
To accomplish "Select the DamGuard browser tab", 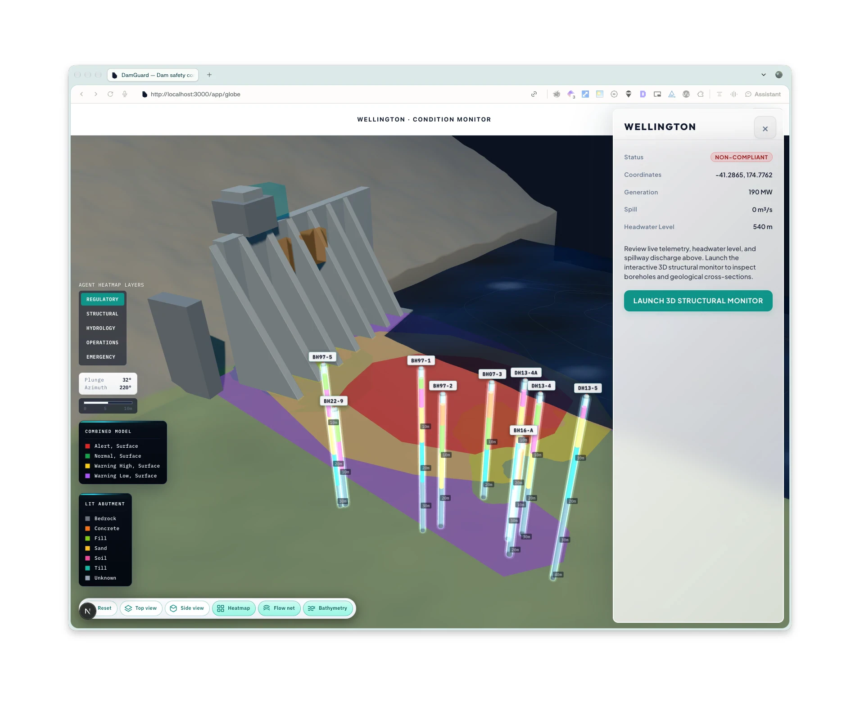I will point(153,75).
